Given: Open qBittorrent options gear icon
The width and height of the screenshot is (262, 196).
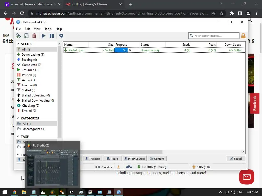Looking at the screenshot, I should tap(61, 36).
